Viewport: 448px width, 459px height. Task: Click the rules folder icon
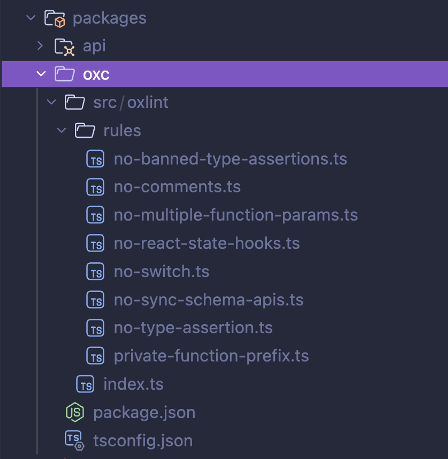85,131
